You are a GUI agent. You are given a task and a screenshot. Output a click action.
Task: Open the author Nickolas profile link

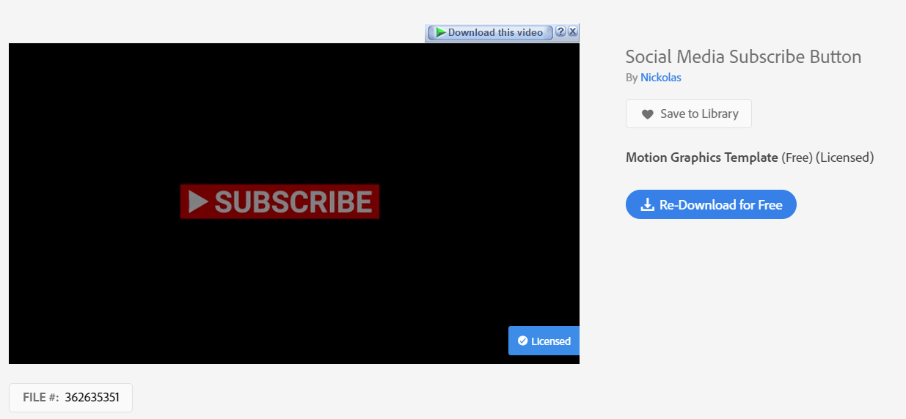click(x=661, y=77)
